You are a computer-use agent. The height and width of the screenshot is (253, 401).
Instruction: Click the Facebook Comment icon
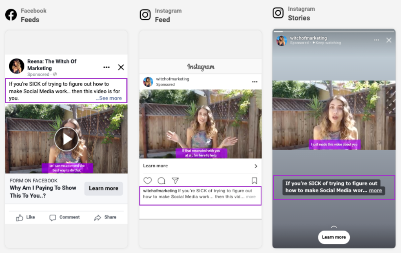coord(53,218)
